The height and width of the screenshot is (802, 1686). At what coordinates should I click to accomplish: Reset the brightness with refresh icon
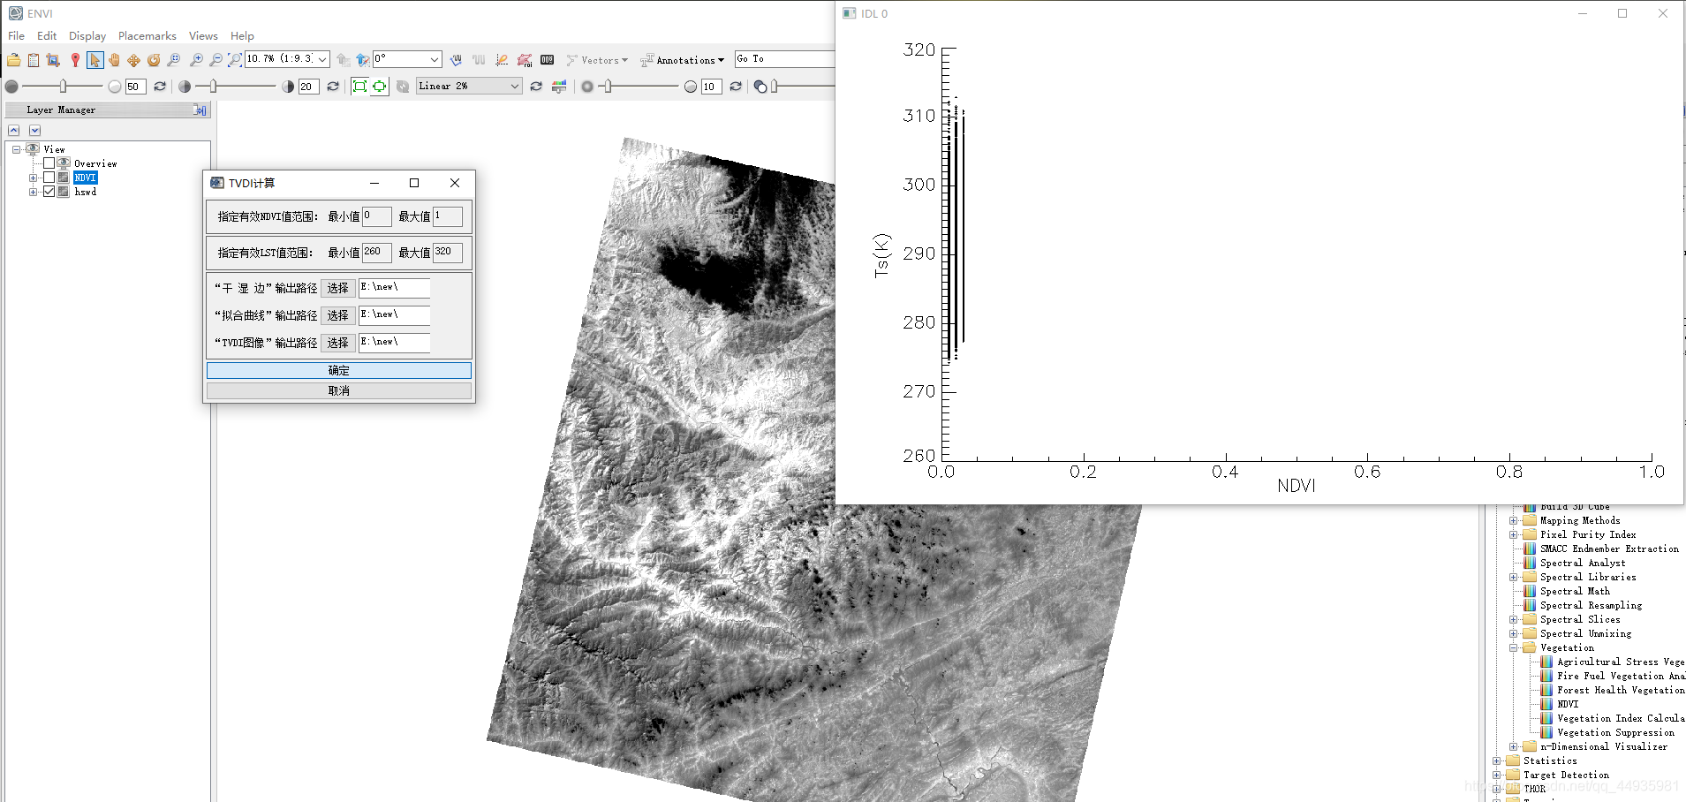[x=160, y=87]
